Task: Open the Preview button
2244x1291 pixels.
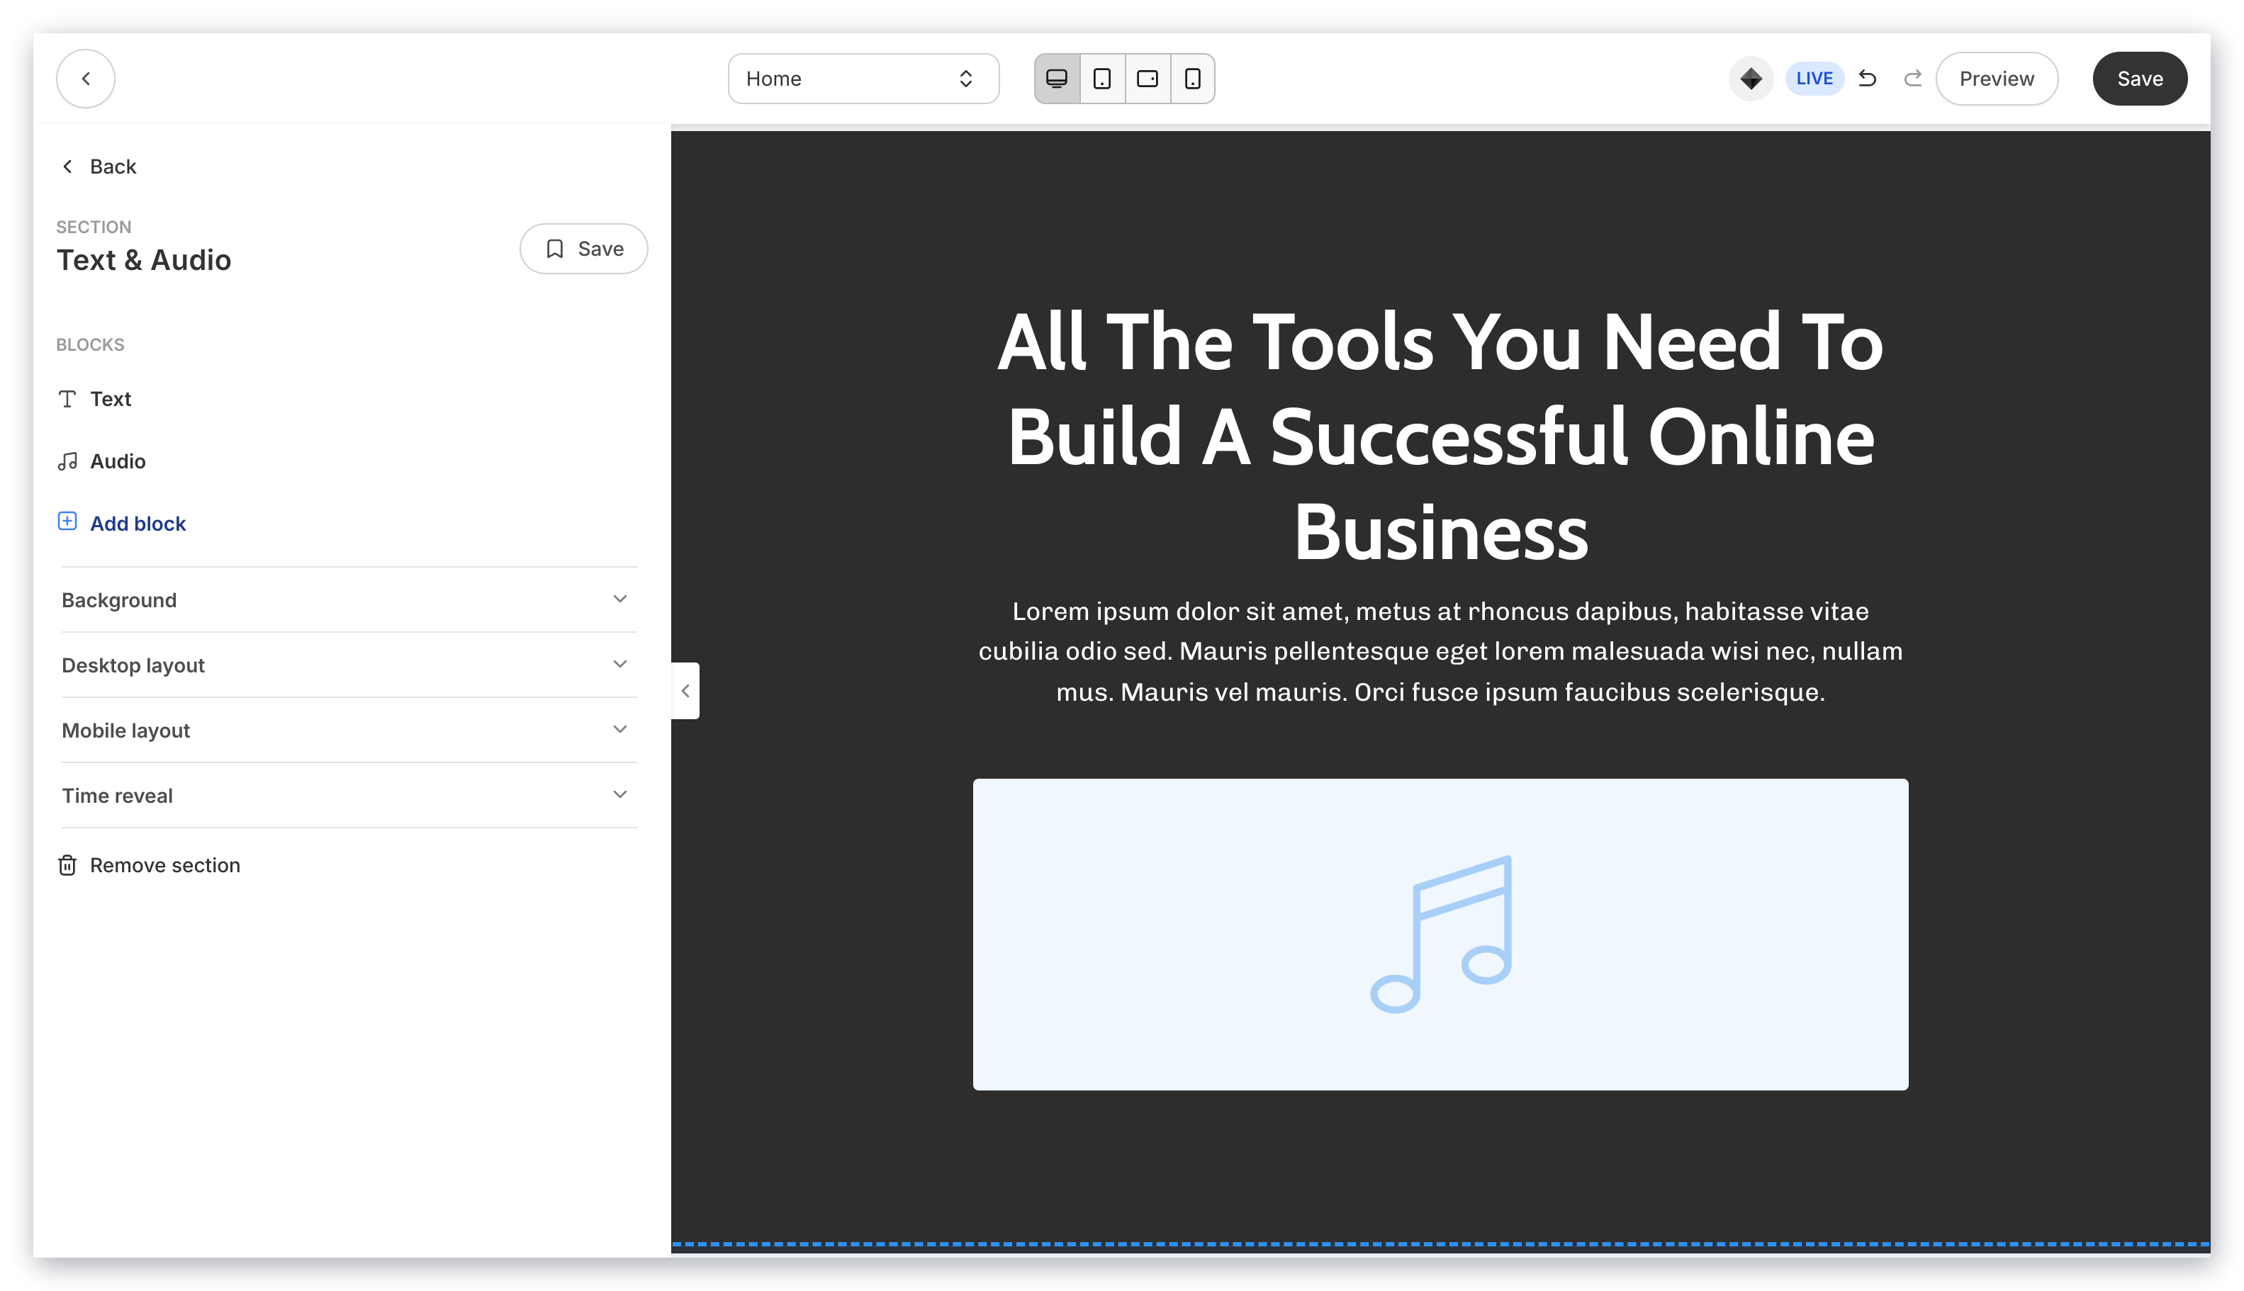Action: point(1996,78)
